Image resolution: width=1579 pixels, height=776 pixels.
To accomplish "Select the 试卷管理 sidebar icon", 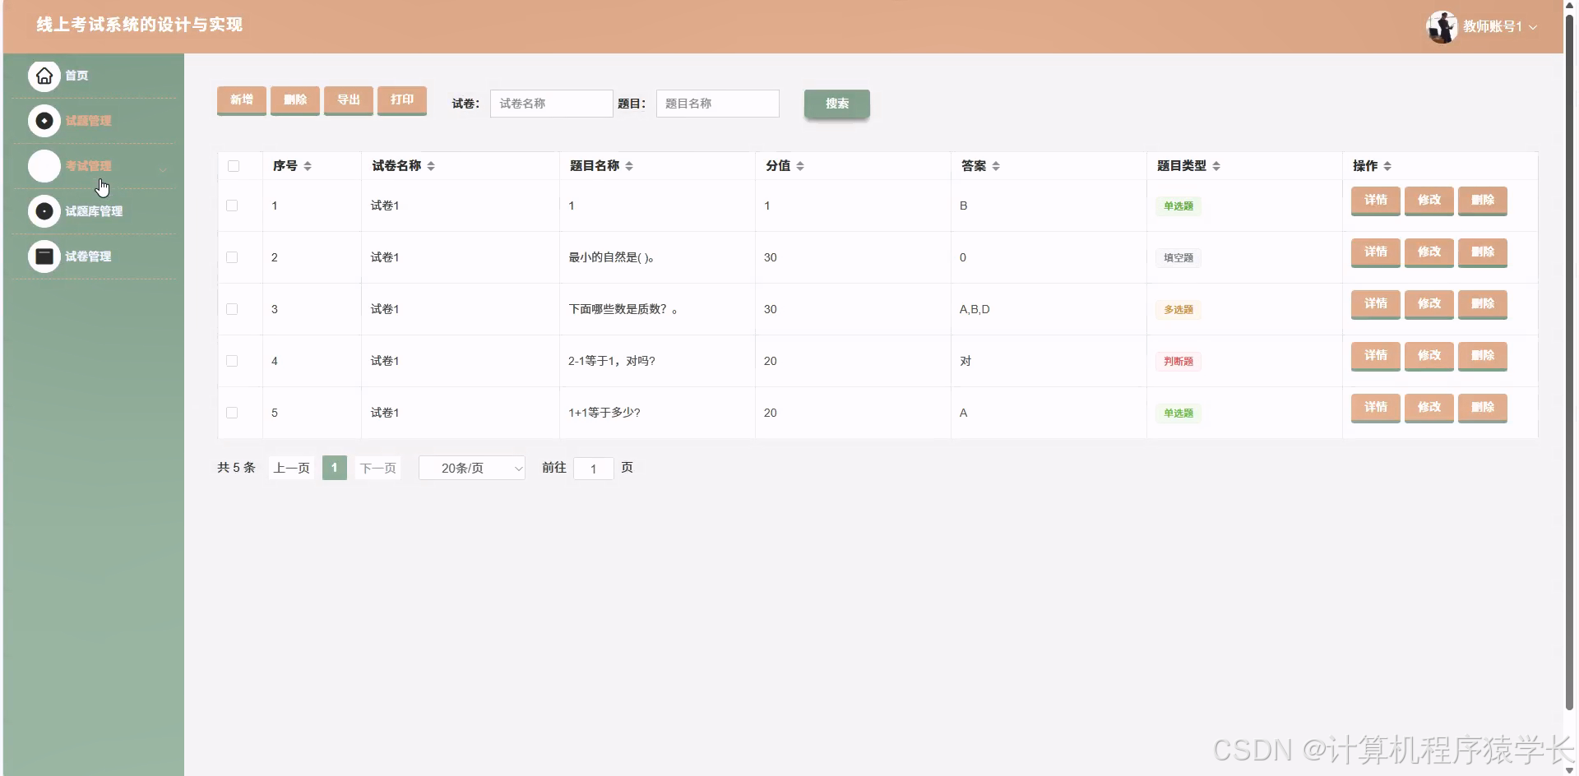I will [x=44, y=256].
